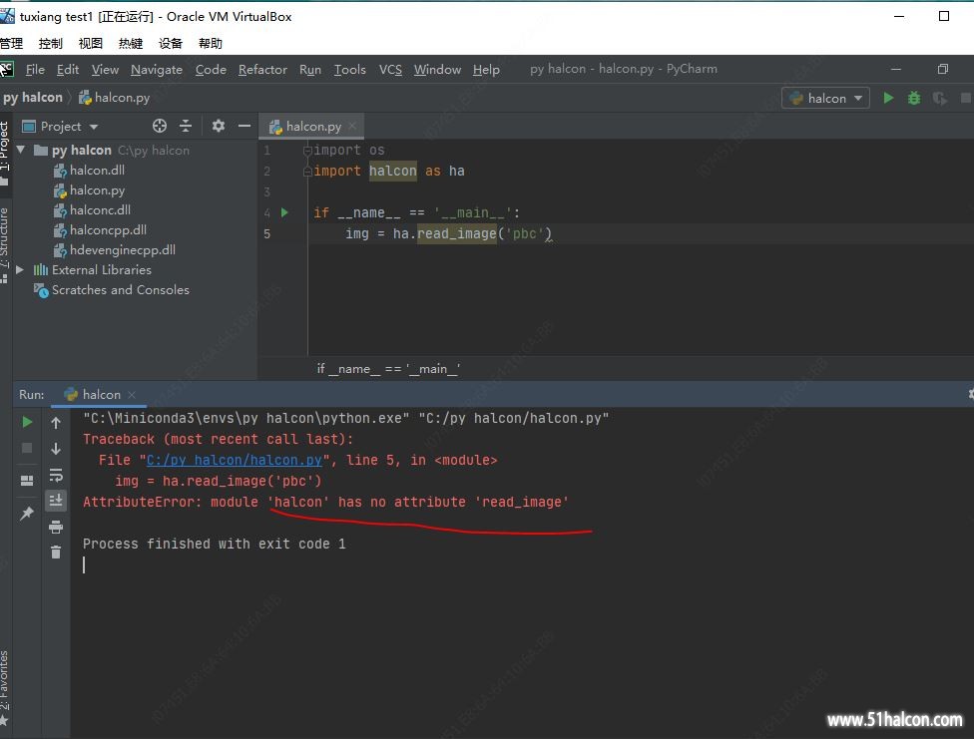Select halcon.dll in the project tree
The height and width of the screenshot is (739, 974).
coord(90,170)
